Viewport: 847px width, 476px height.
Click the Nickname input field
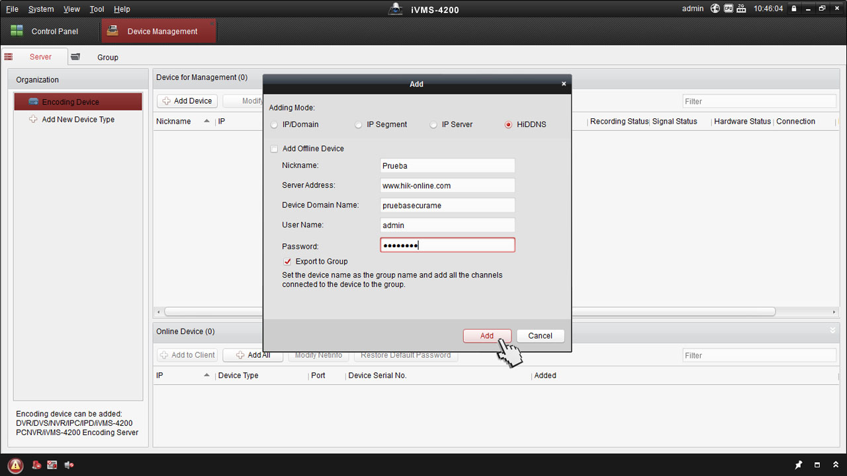447,166
